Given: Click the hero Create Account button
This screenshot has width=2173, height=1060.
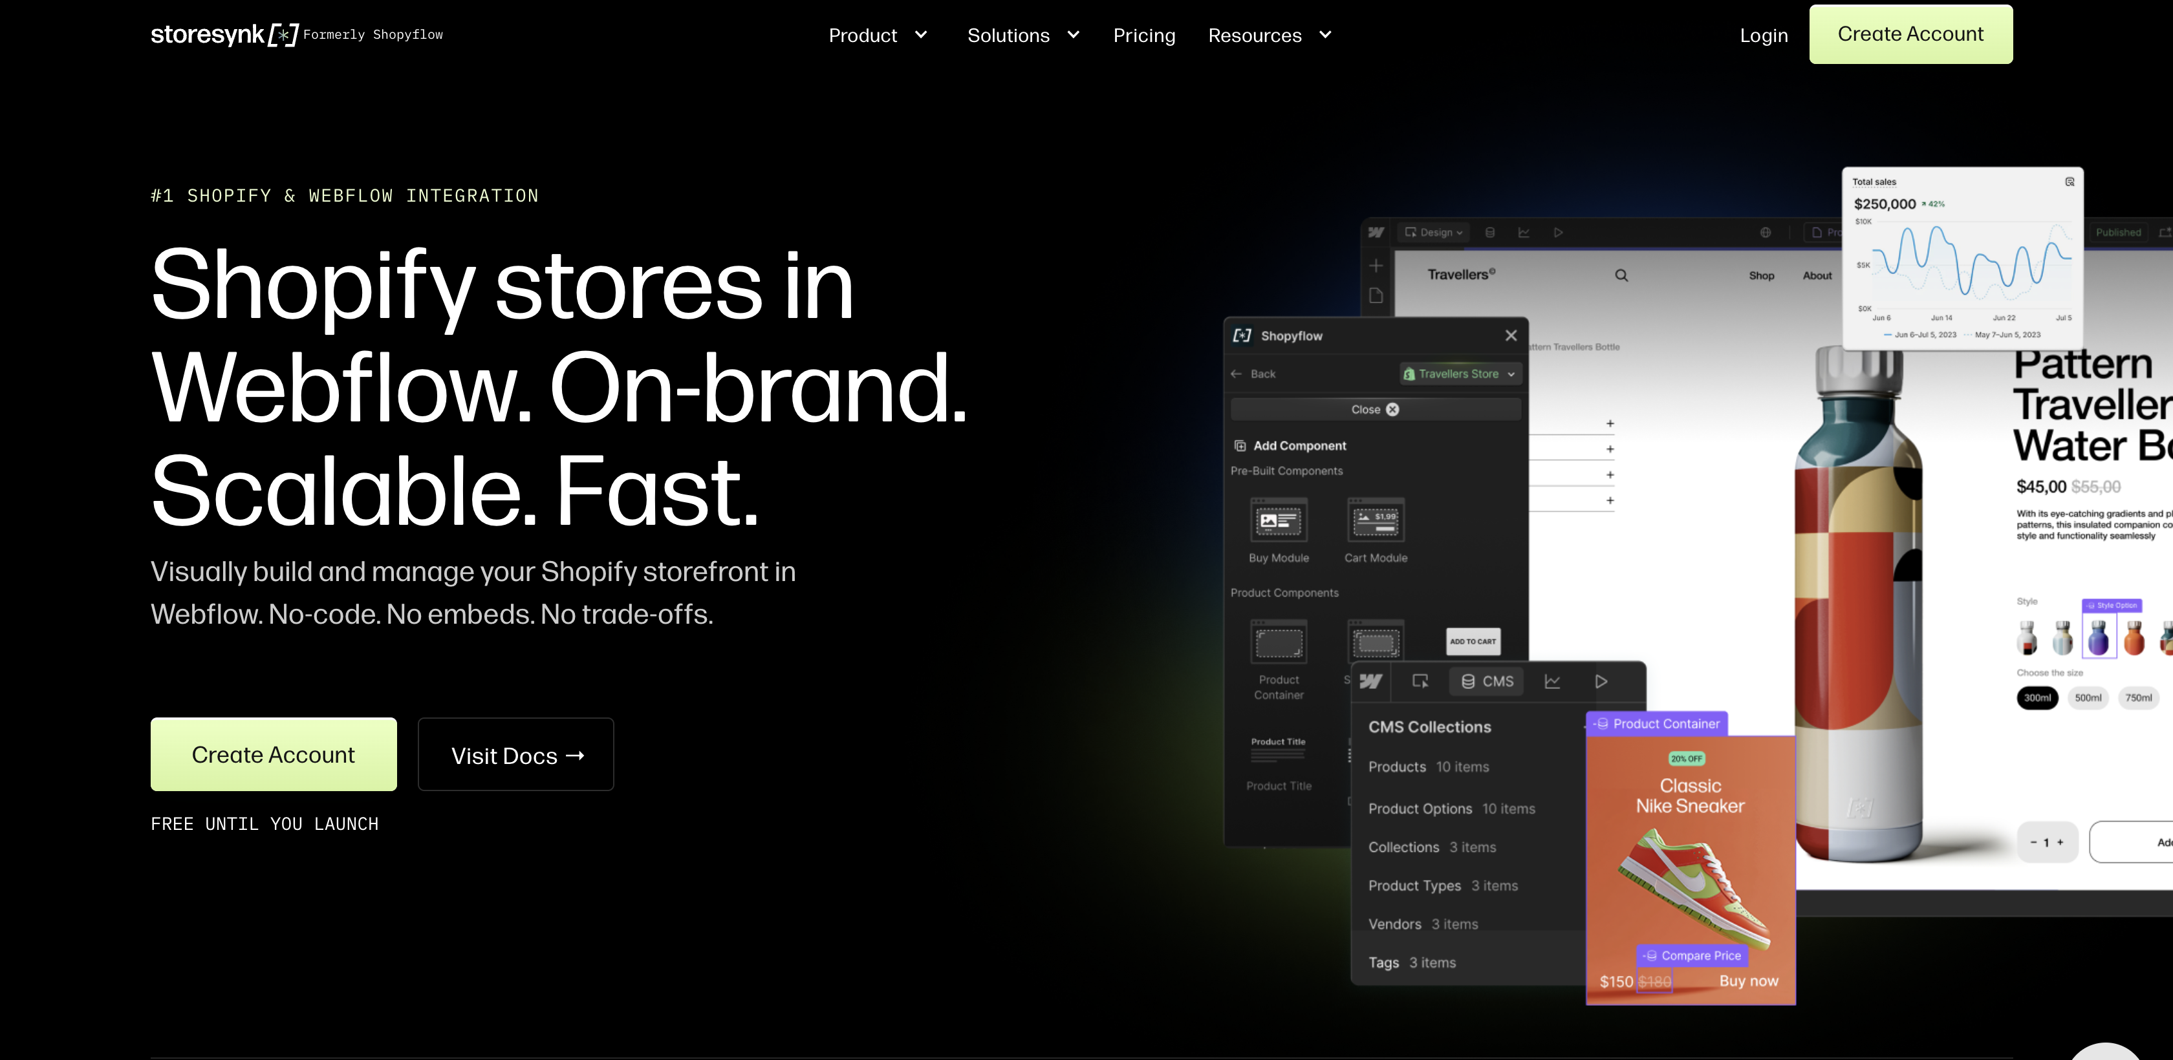Looking at the screenshot, I should coord(274,755).
